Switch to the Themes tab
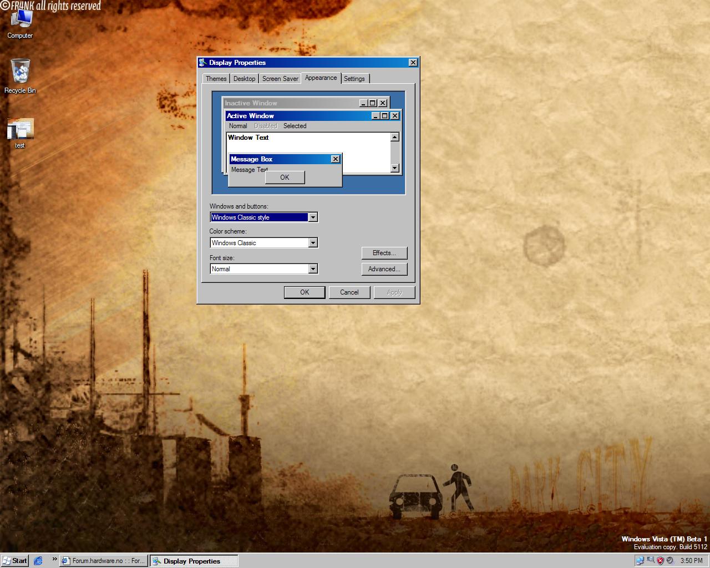The height and width of the screenshot is (568, 710). 216,79
